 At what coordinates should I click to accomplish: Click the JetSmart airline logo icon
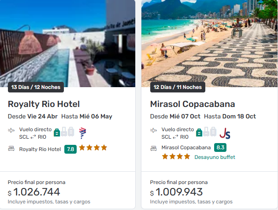[x=225, y=133]
